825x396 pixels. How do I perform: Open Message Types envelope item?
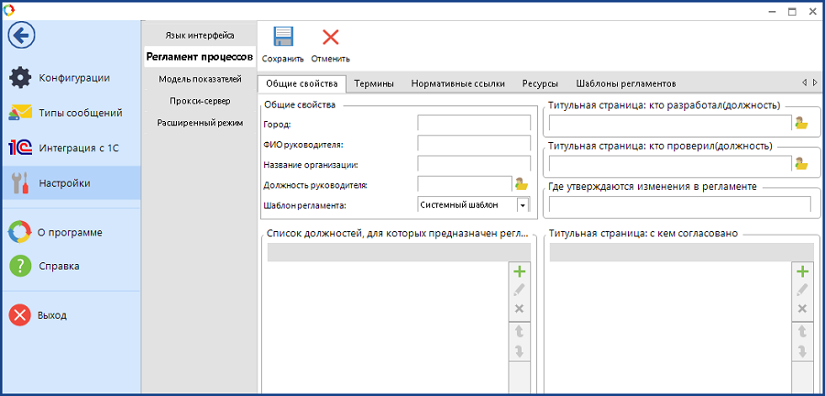point(20,113)
